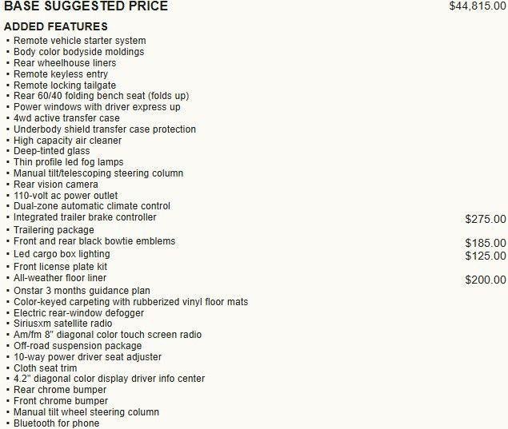Click the $125.00 price value
This screenshot has height=429, width=508.
pos(486,256)
